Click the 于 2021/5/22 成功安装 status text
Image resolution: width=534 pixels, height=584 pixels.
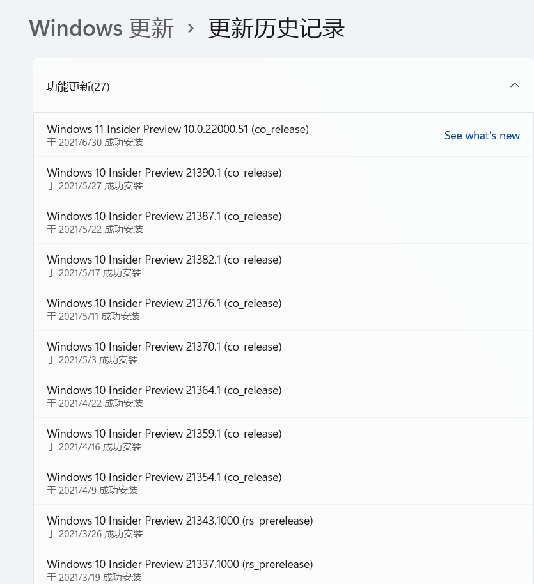[95, 230]
